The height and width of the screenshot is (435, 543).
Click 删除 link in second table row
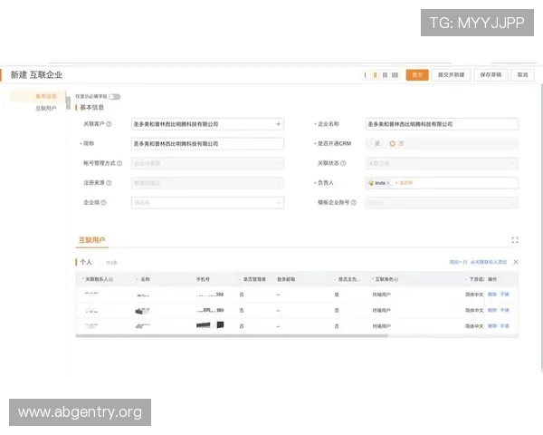tap(492, 310)
